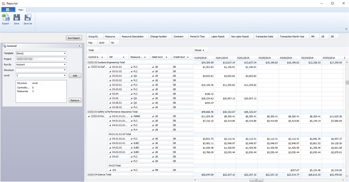
Task: Click the Run Report button
Action: pyautogui.click(x=74, y=38)
